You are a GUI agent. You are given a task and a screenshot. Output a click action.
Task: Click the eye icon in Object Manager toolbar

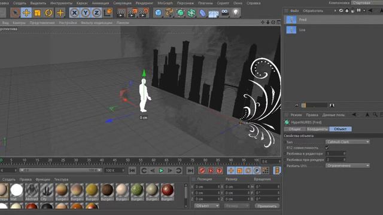point(341,11)
